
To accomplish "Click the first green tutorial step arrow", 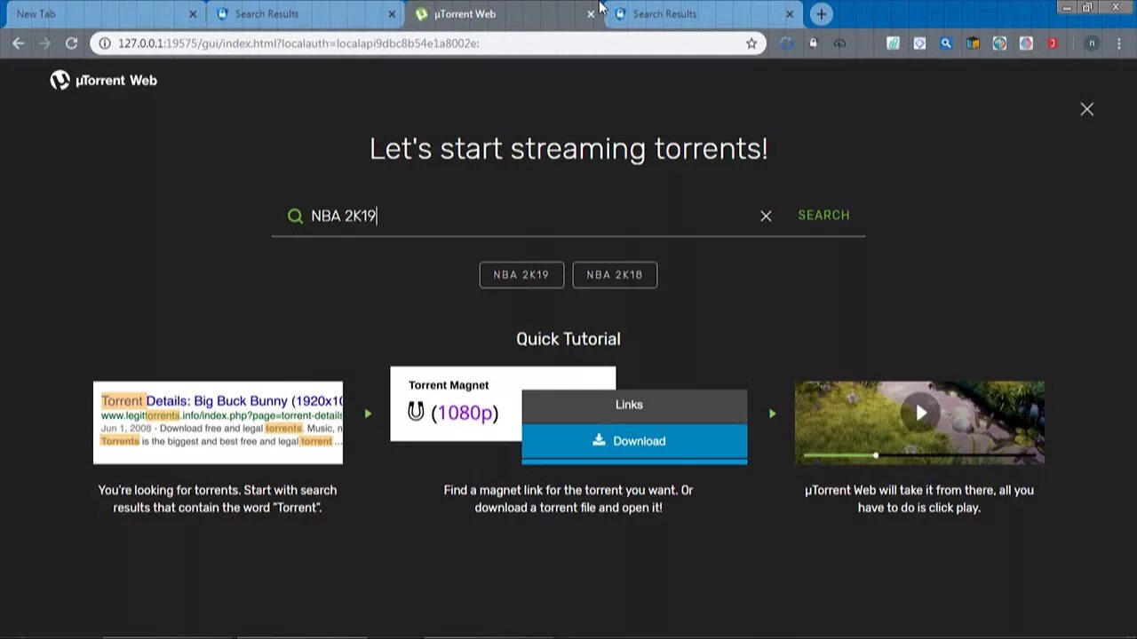I will click(x=368, y=414).
